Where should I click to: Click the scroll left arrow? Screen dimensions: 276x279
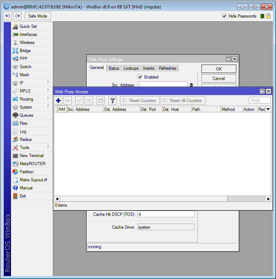pyautogui.click(x=57, y=199)
